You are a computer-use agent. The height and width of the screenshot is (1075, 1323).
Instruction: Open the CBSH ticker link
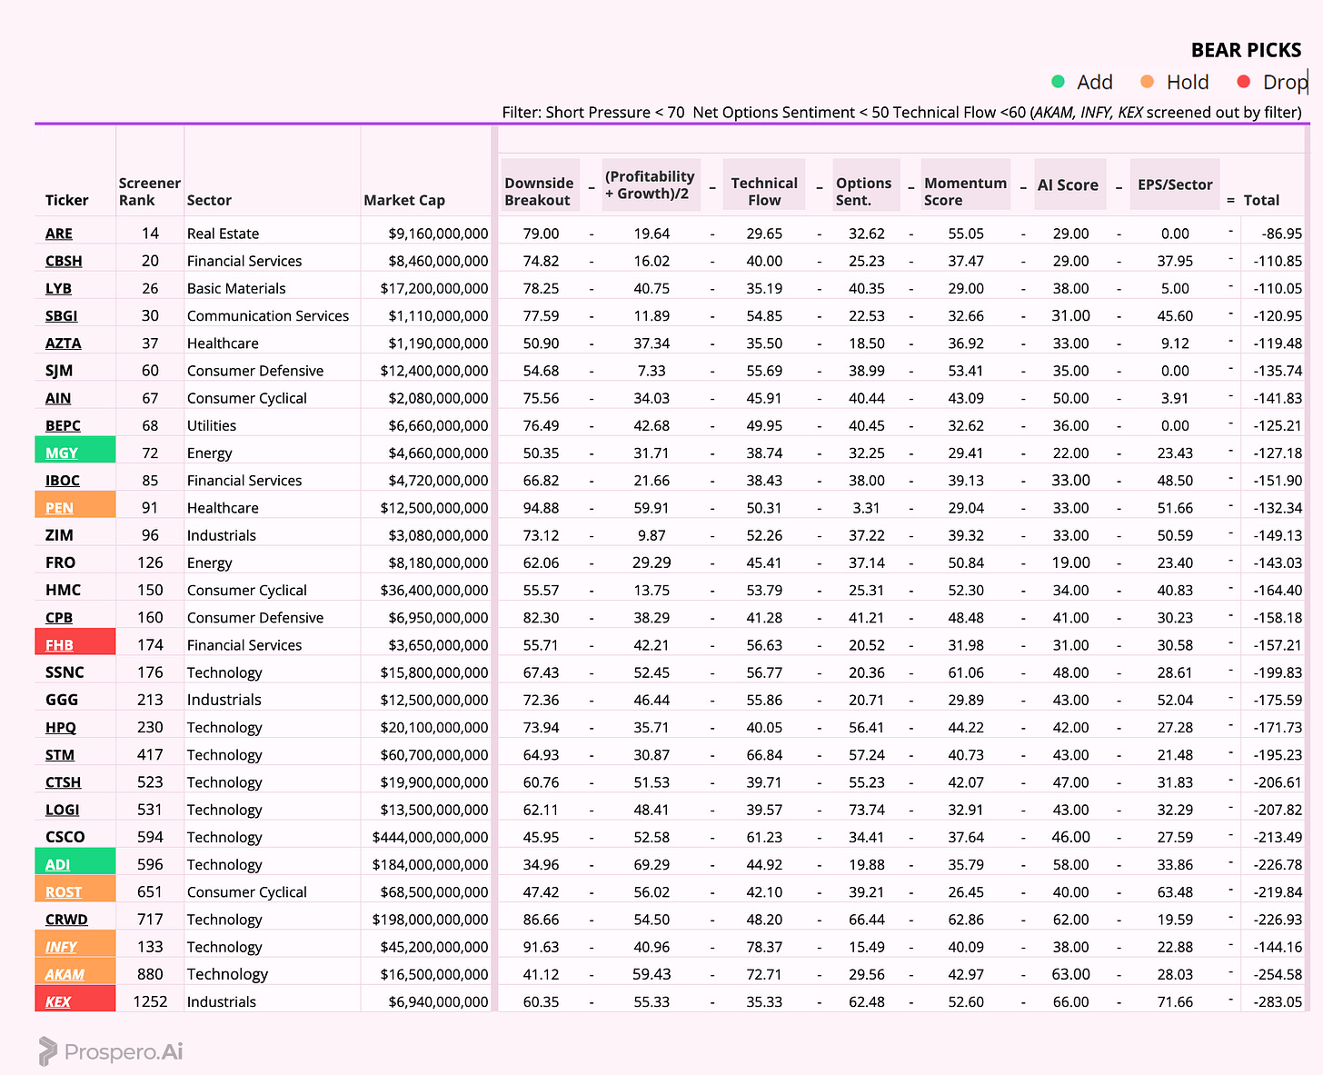pos(64,261)
